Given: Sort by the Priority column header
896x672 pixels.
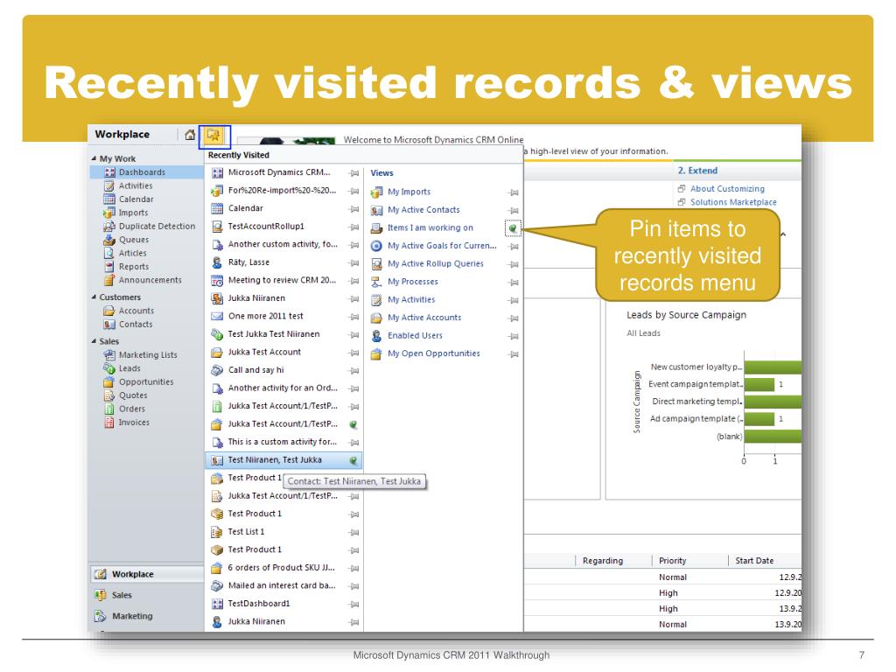Looking at the screenshot, I should 672,561.
